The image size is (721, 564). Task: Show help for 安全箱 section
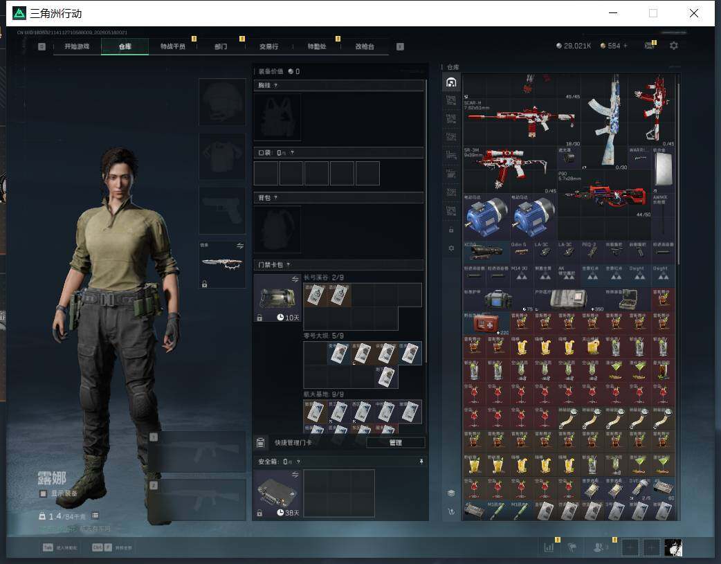(298, 462)
